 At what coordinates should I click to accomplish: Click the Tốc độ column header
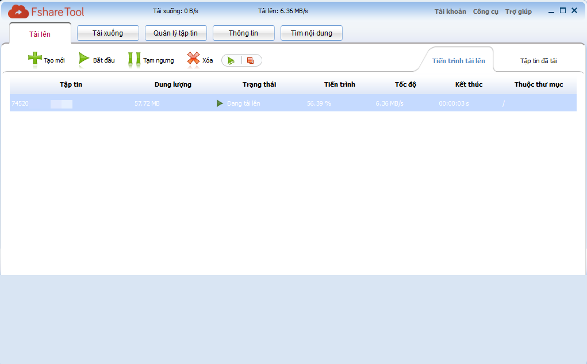(x=405, y=84)
